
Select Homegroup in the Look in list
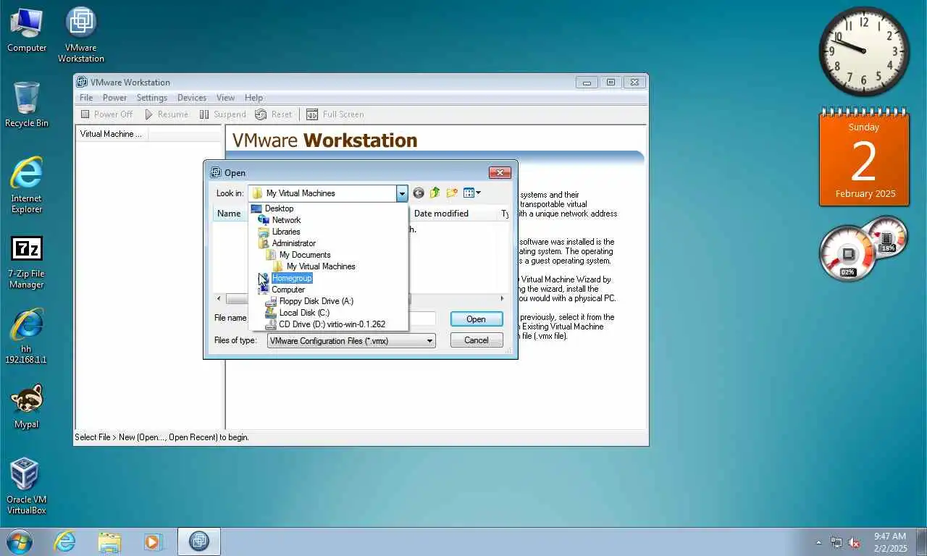tap(291, 278)
